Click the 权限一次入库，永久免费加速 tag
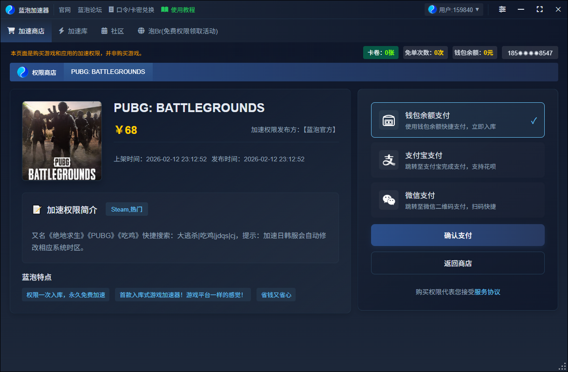 tap(66, 295)
